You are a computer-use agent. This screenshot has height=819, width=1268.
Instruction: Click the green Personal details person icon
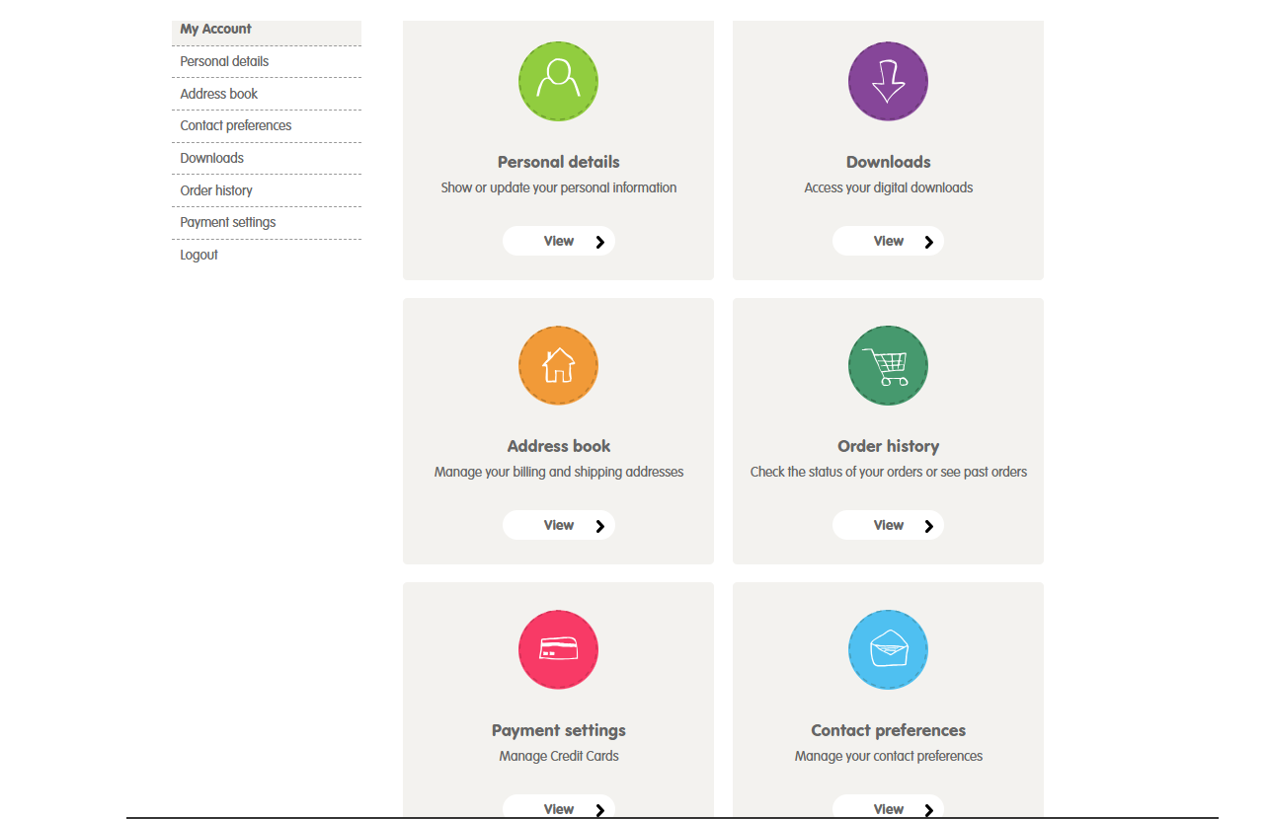[558, 81]
